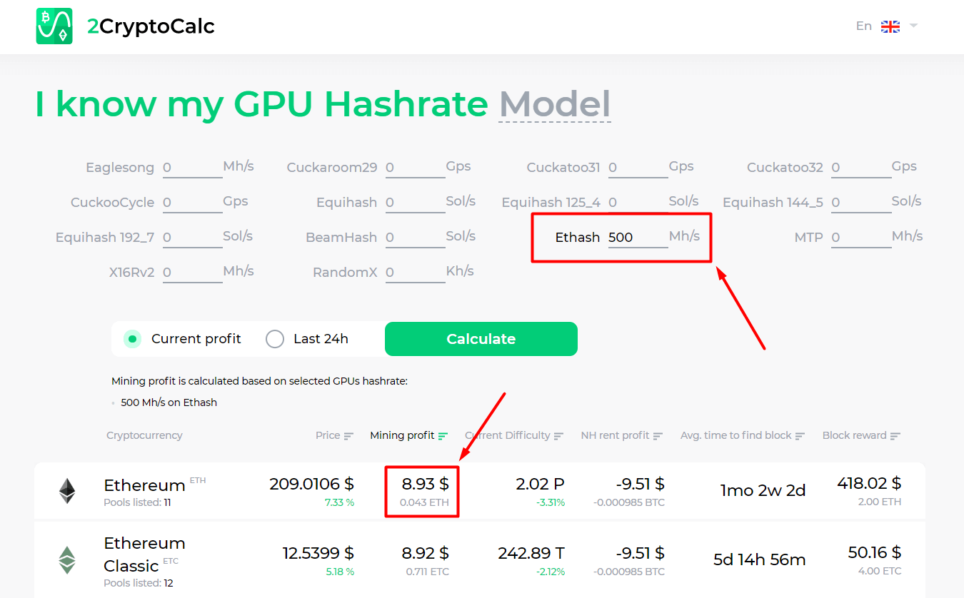Select the Last 24h radio option
This screenshot has height=598, width=964.
tap(275, 339)
